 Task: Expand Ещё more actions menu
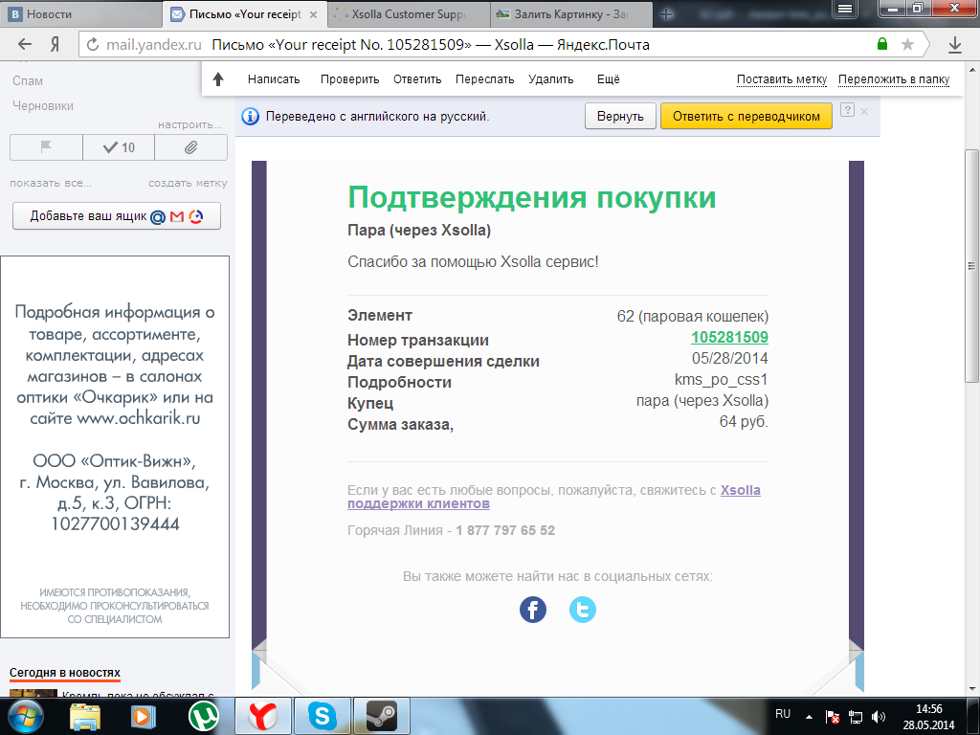[x=608, y=79]
